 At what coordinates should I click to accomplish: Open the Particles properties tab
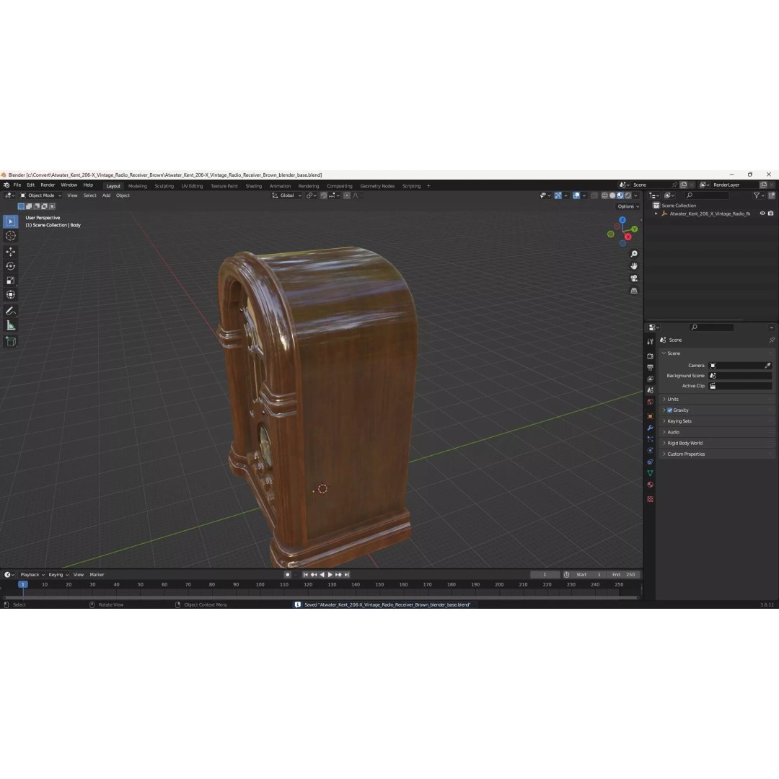click(650, 439)
